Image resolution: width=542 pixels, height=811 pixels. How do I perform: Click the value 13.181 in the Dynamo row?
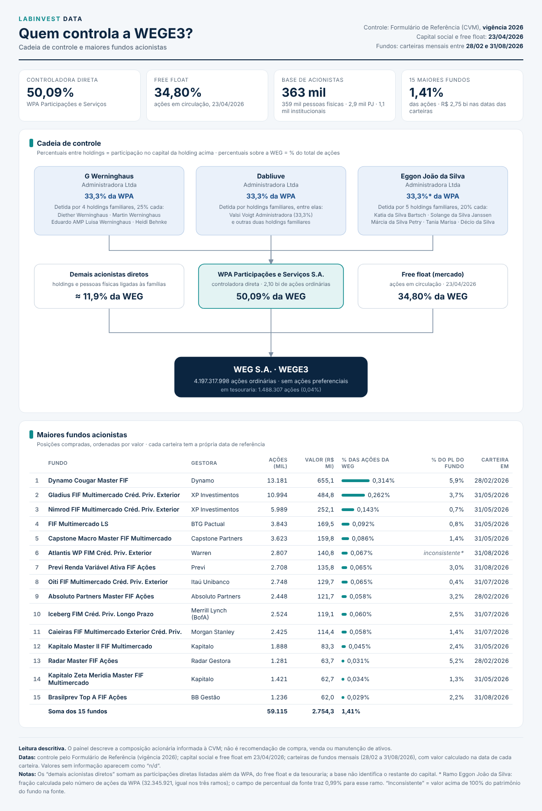[277, 480]
